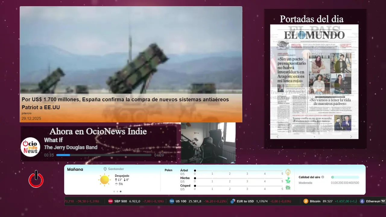Select the second weather pagination dot

[117, 191]
